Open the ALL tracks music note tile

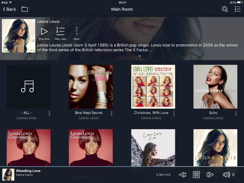(29, 87)
